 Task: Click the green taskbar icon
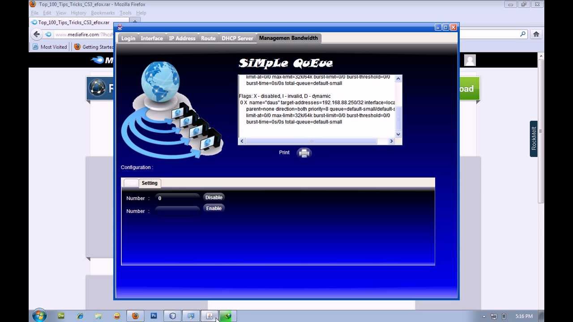227,316
